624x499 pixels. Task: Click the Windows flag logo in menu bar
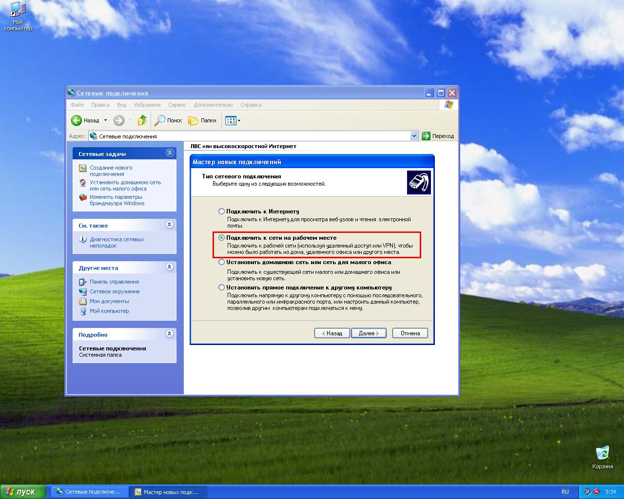(448, 105)
